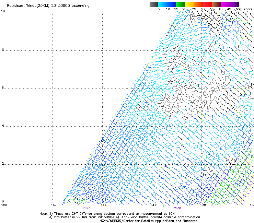Click the legend label 10
This screenshot has width=254, height=223.
tap(168, 9)
